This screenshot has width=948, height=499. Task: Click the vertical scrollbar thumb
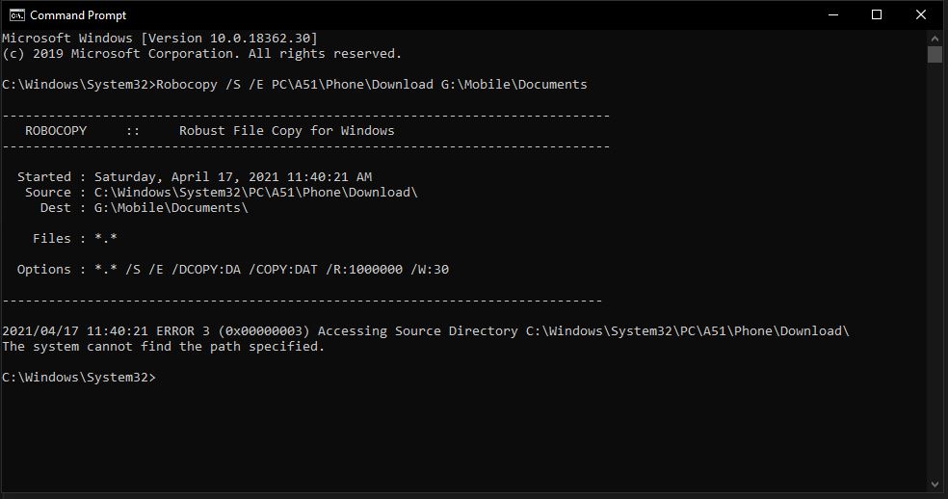(935, 54)
